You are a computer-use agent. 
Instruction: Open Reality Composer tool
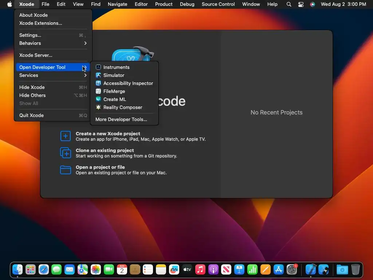124,108
